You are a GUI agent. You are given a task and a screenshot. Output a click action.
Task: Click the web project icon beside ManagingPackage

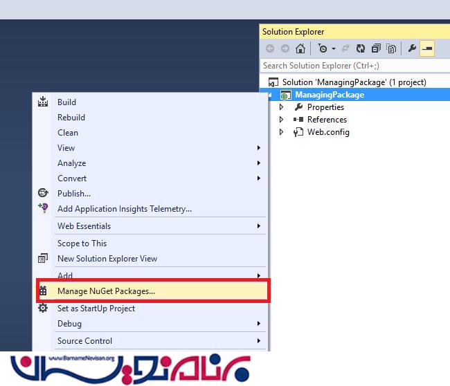[x=285, y=95]
